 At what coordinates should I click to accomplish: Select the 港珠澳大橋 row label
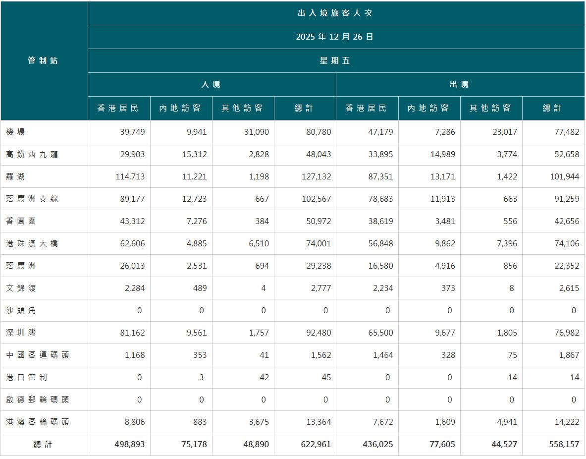click(x=32, y=244)
